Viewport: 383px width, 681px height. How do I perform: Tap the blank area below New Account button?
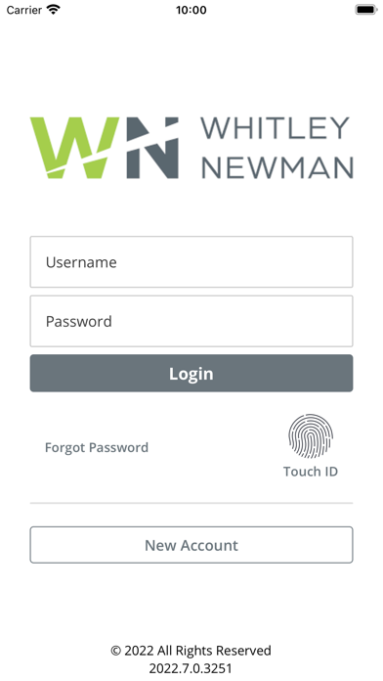[x=191, y=602]
